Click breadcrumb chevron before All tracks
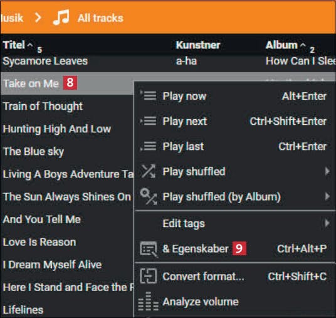The width and height of the screenshot is (336, 318). 38,18
